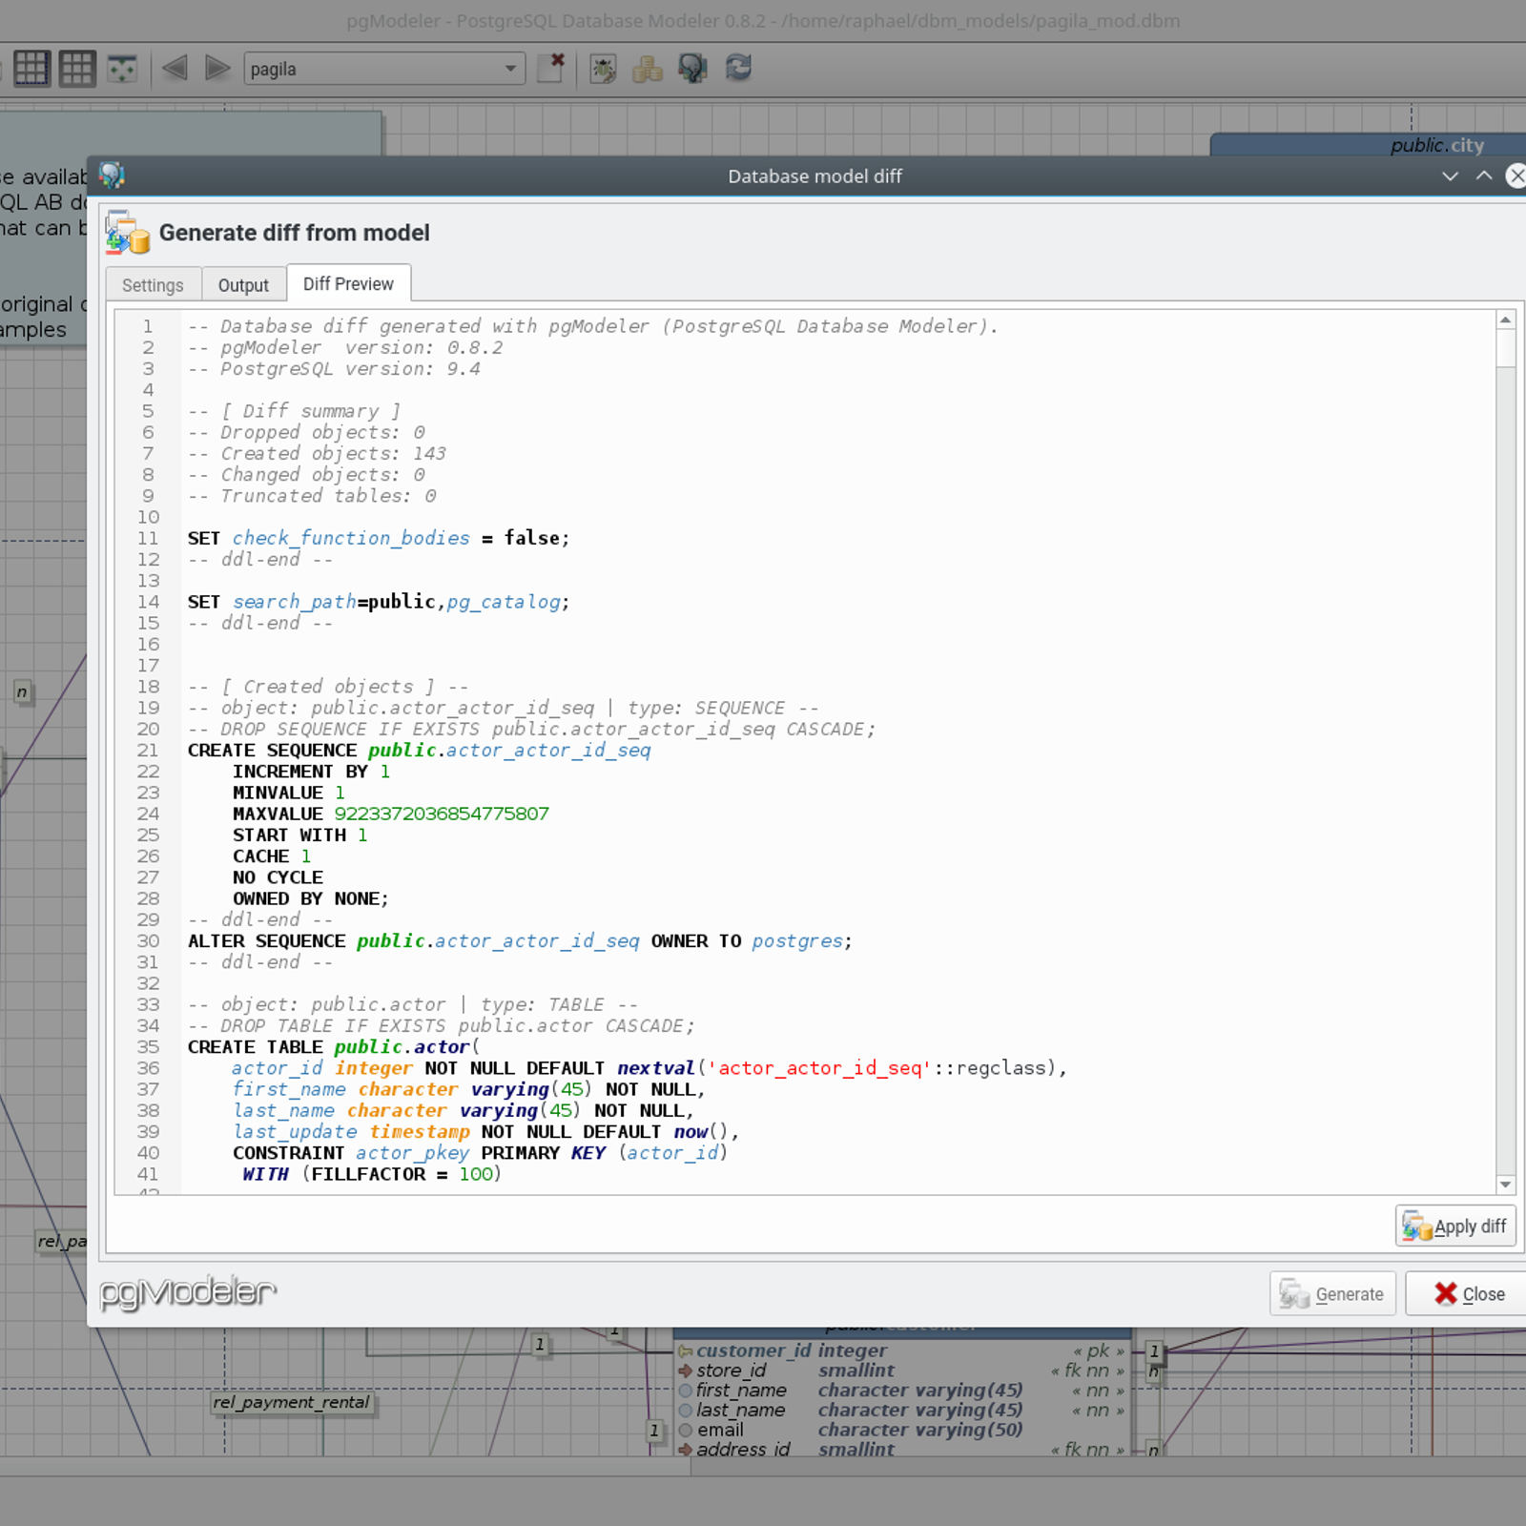Click 'CREATE SEQUENCE public.actor_actor_id_seq' line
The width and height of the screenshot is (1526, 1526).
point(420,751)
